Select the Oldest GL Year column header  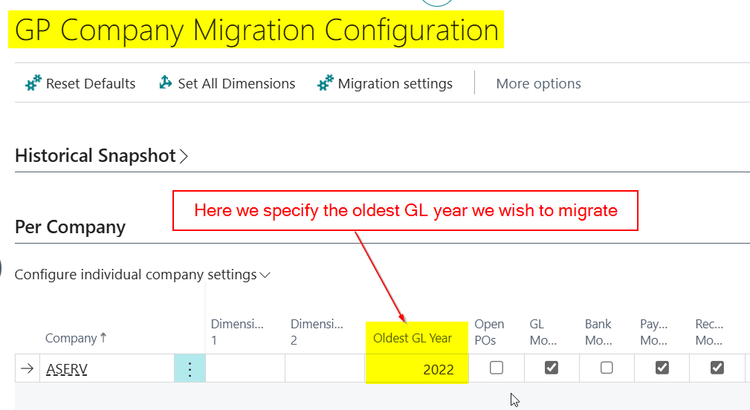coord(413,338)
